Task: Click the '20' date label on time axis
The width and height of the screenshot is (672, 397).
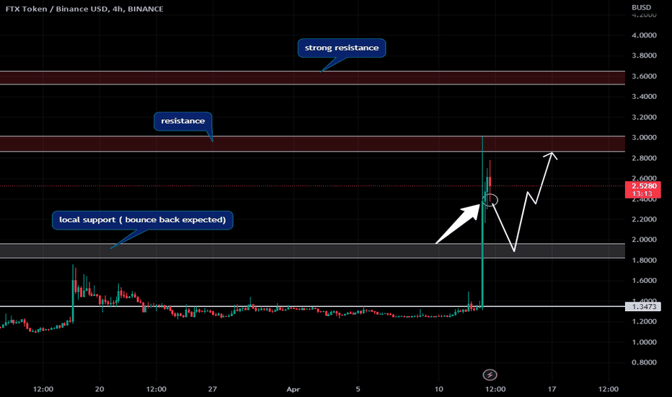Action: point(100,389)
